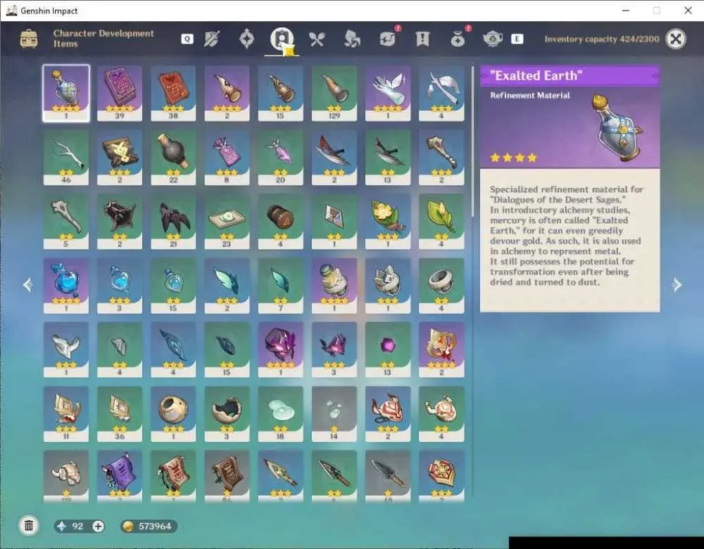The height and width of the screenshot is (549, 704).
Task: Select the purple book item with count 39
Action: [120, 94]
